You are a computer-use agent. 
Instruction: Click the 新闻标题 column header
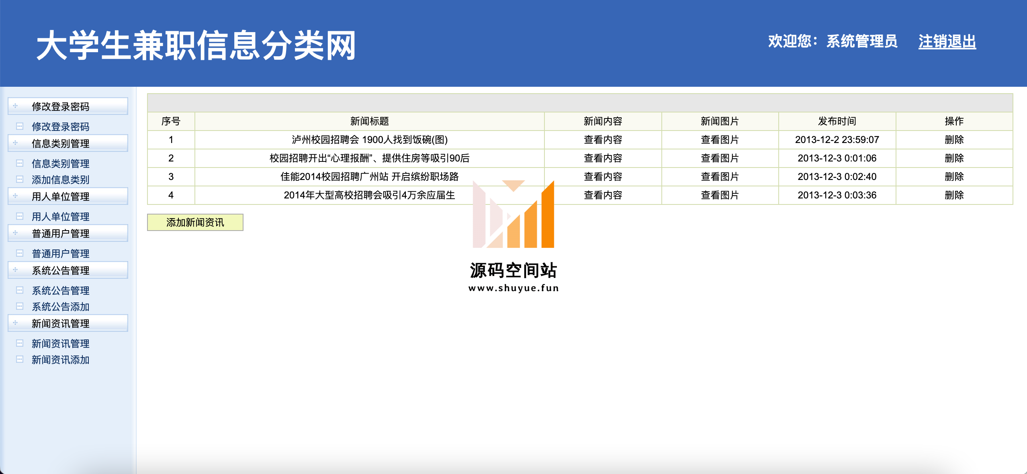click(x=370, y=121)
